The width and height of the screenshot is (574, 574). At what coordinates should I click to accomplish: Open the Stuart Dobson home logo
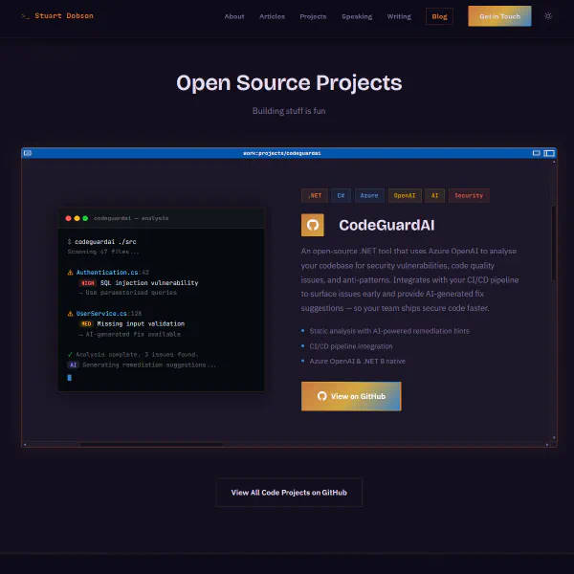pyautogui.click(x=57, y=15)
